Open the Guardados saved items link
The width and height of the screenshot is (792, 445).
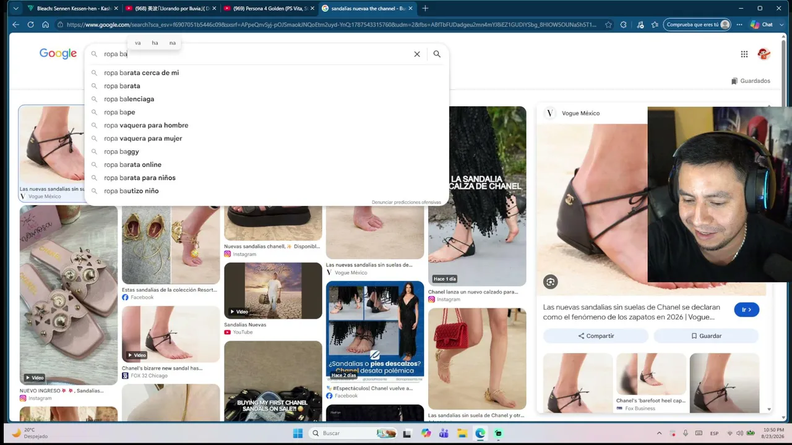point(751,81)
